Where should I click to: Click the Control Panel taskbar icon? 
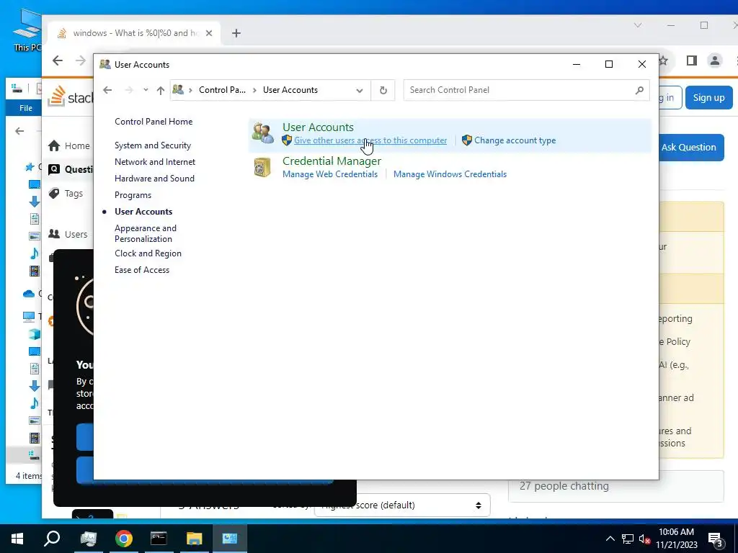pos(230,539)
